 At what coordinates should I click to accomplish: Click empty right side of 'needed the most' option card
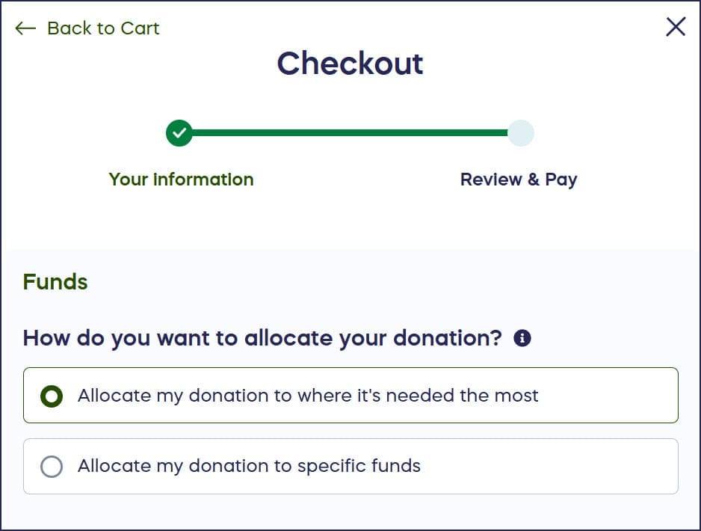click(613, 396)
